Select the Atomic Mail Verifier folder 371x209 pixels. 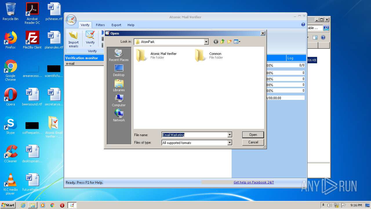tap(157, 55)
